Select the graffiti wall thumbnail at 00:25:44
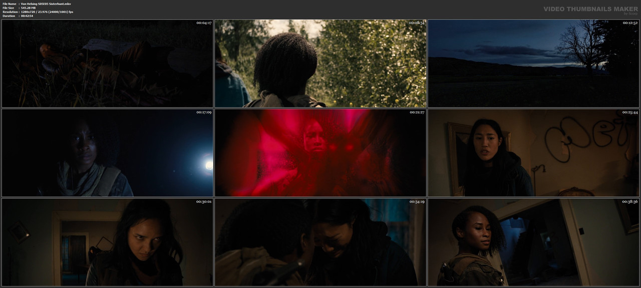 [x=533, y=153]
